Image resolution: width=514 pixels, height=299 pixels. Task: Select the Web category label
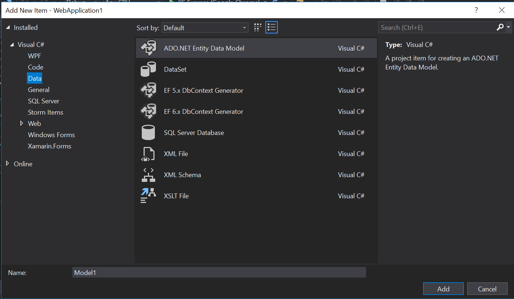pos(34,123)
